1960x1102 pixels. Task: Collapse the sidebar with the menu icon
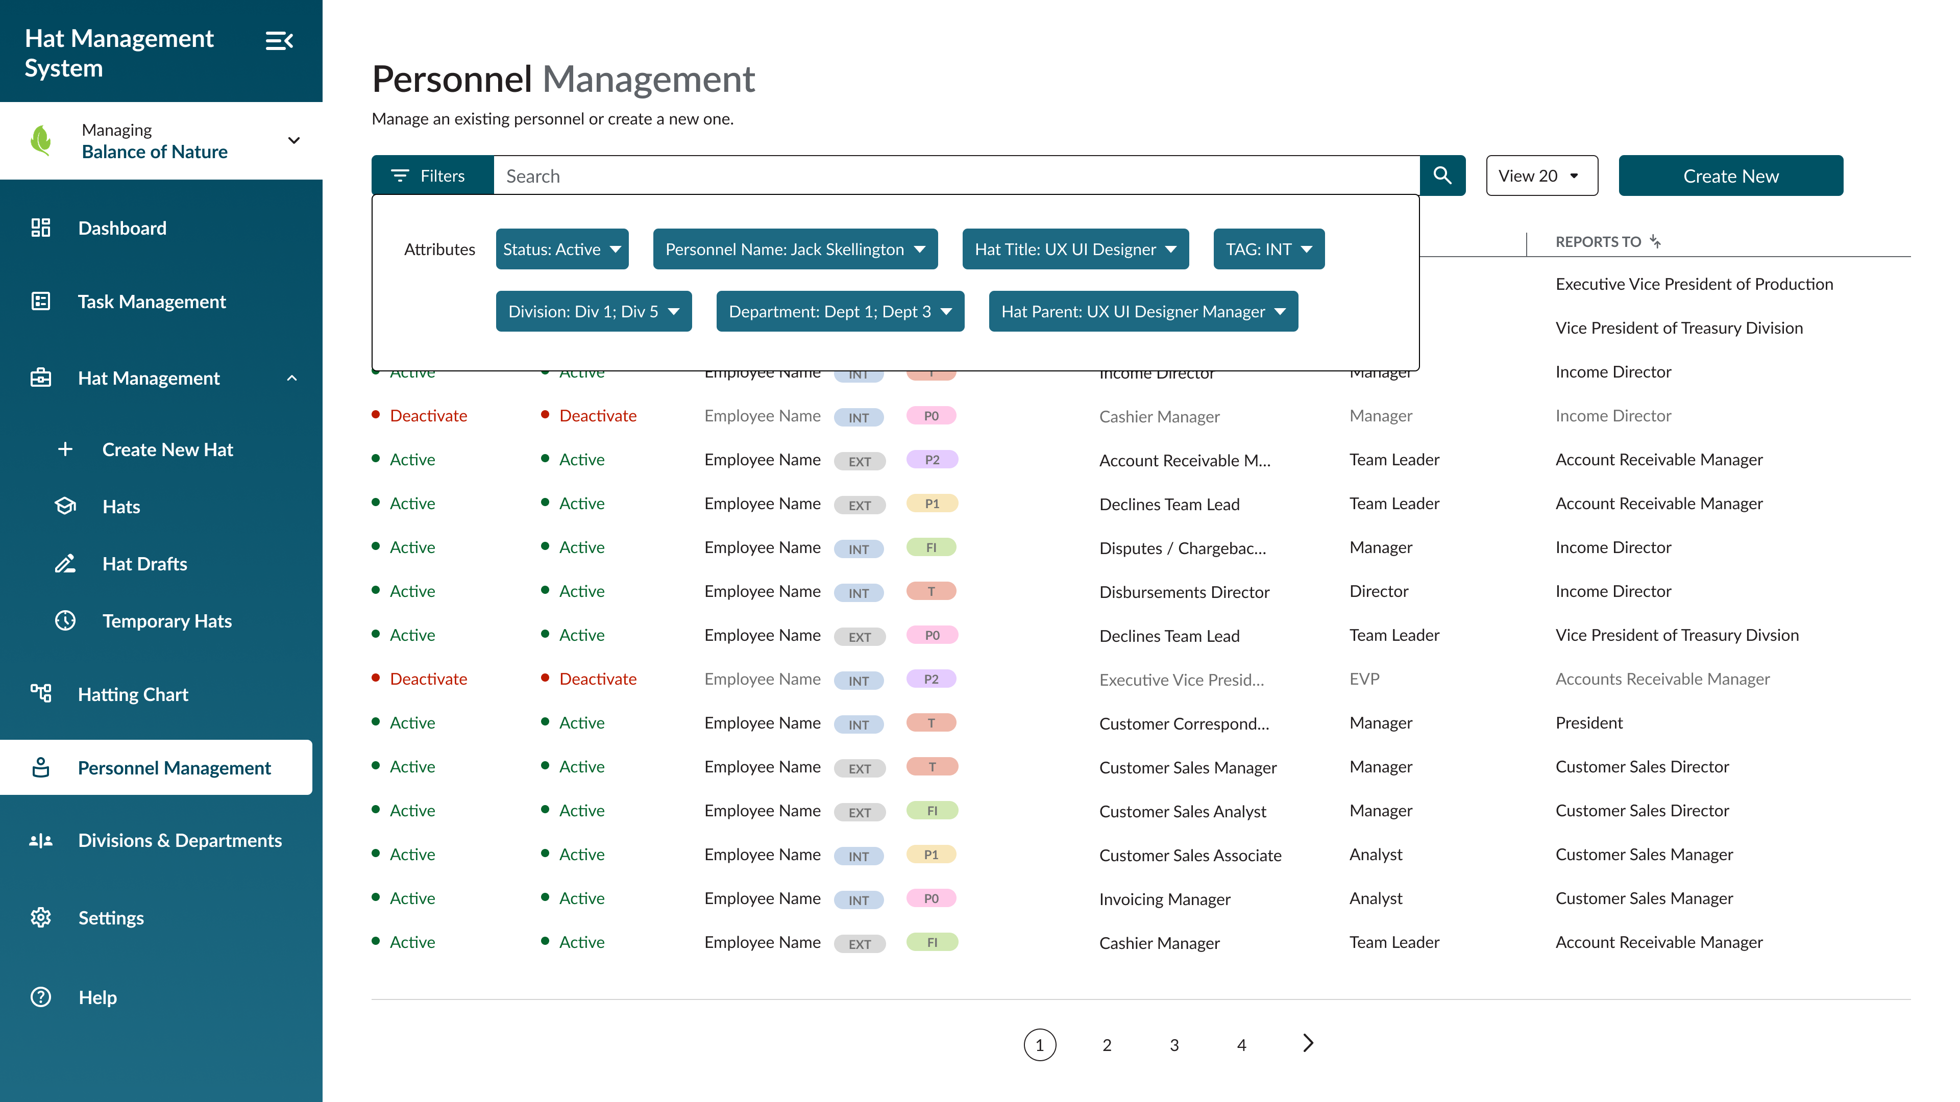[279, 40]
